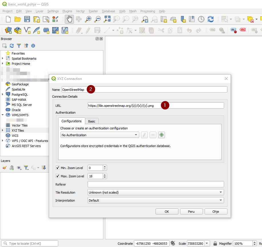Click Zoom Full extent icon
Image resolution: width=262 pixels, height=247 pixels.
point(107,19)
